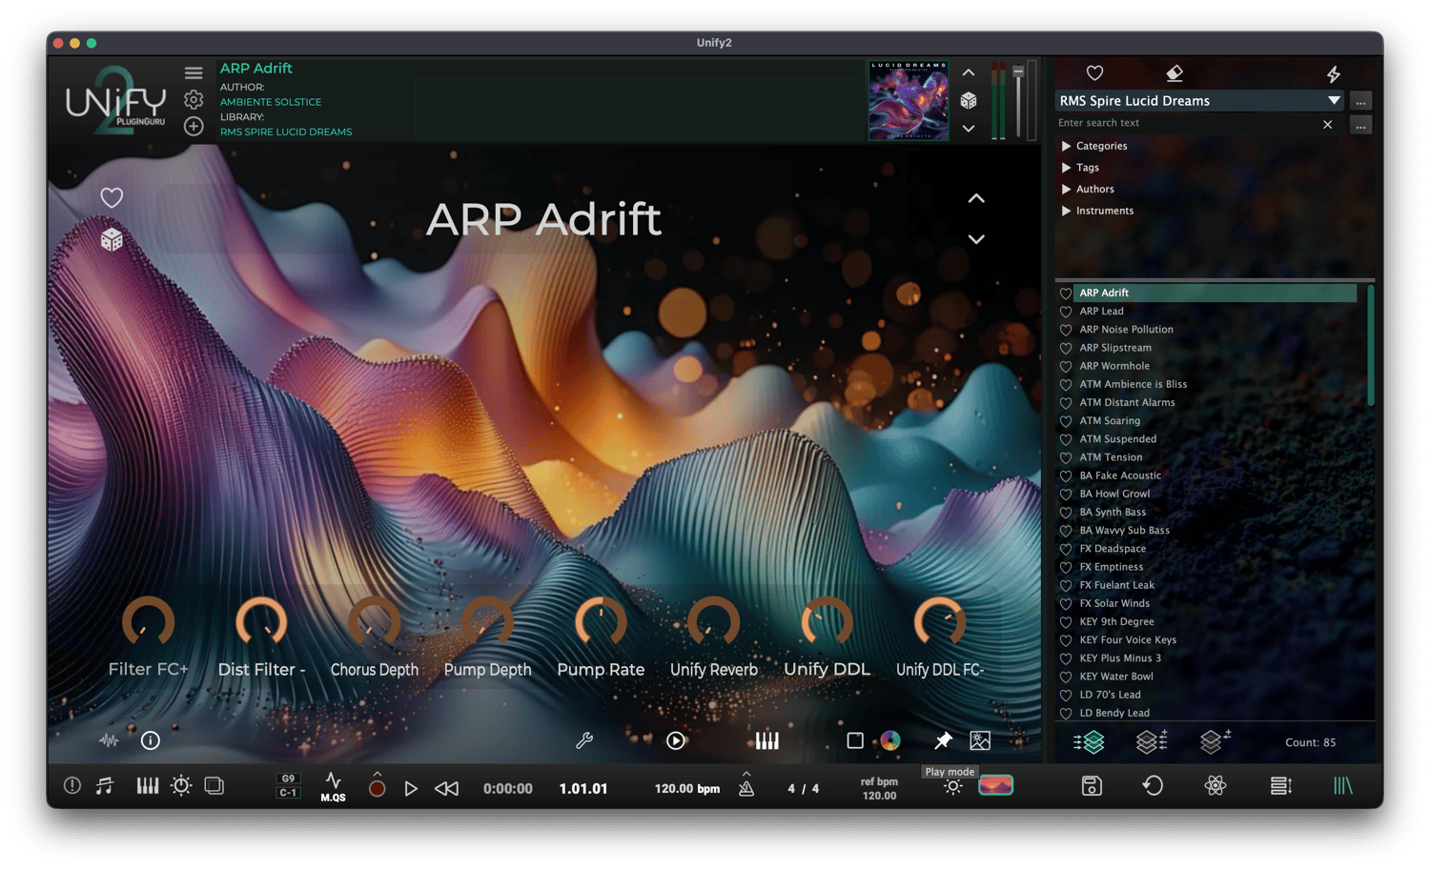Click the 4 / 4 time signature
The width and height of the screenshot is (1430, 870).
click(x=803, y=789)
